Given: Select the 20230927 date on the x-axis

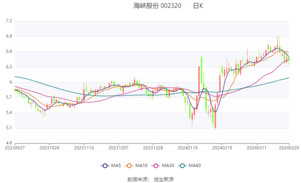Looking at the screenshot, I should 15,148.
